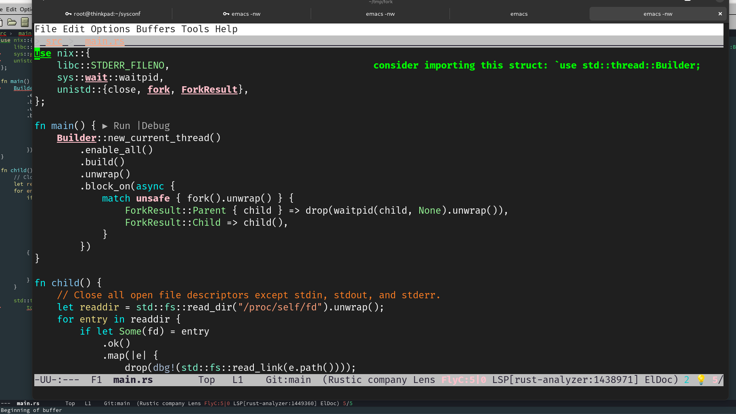
Task: Click the underlined Builder identifier
Action: click(77, 138)
